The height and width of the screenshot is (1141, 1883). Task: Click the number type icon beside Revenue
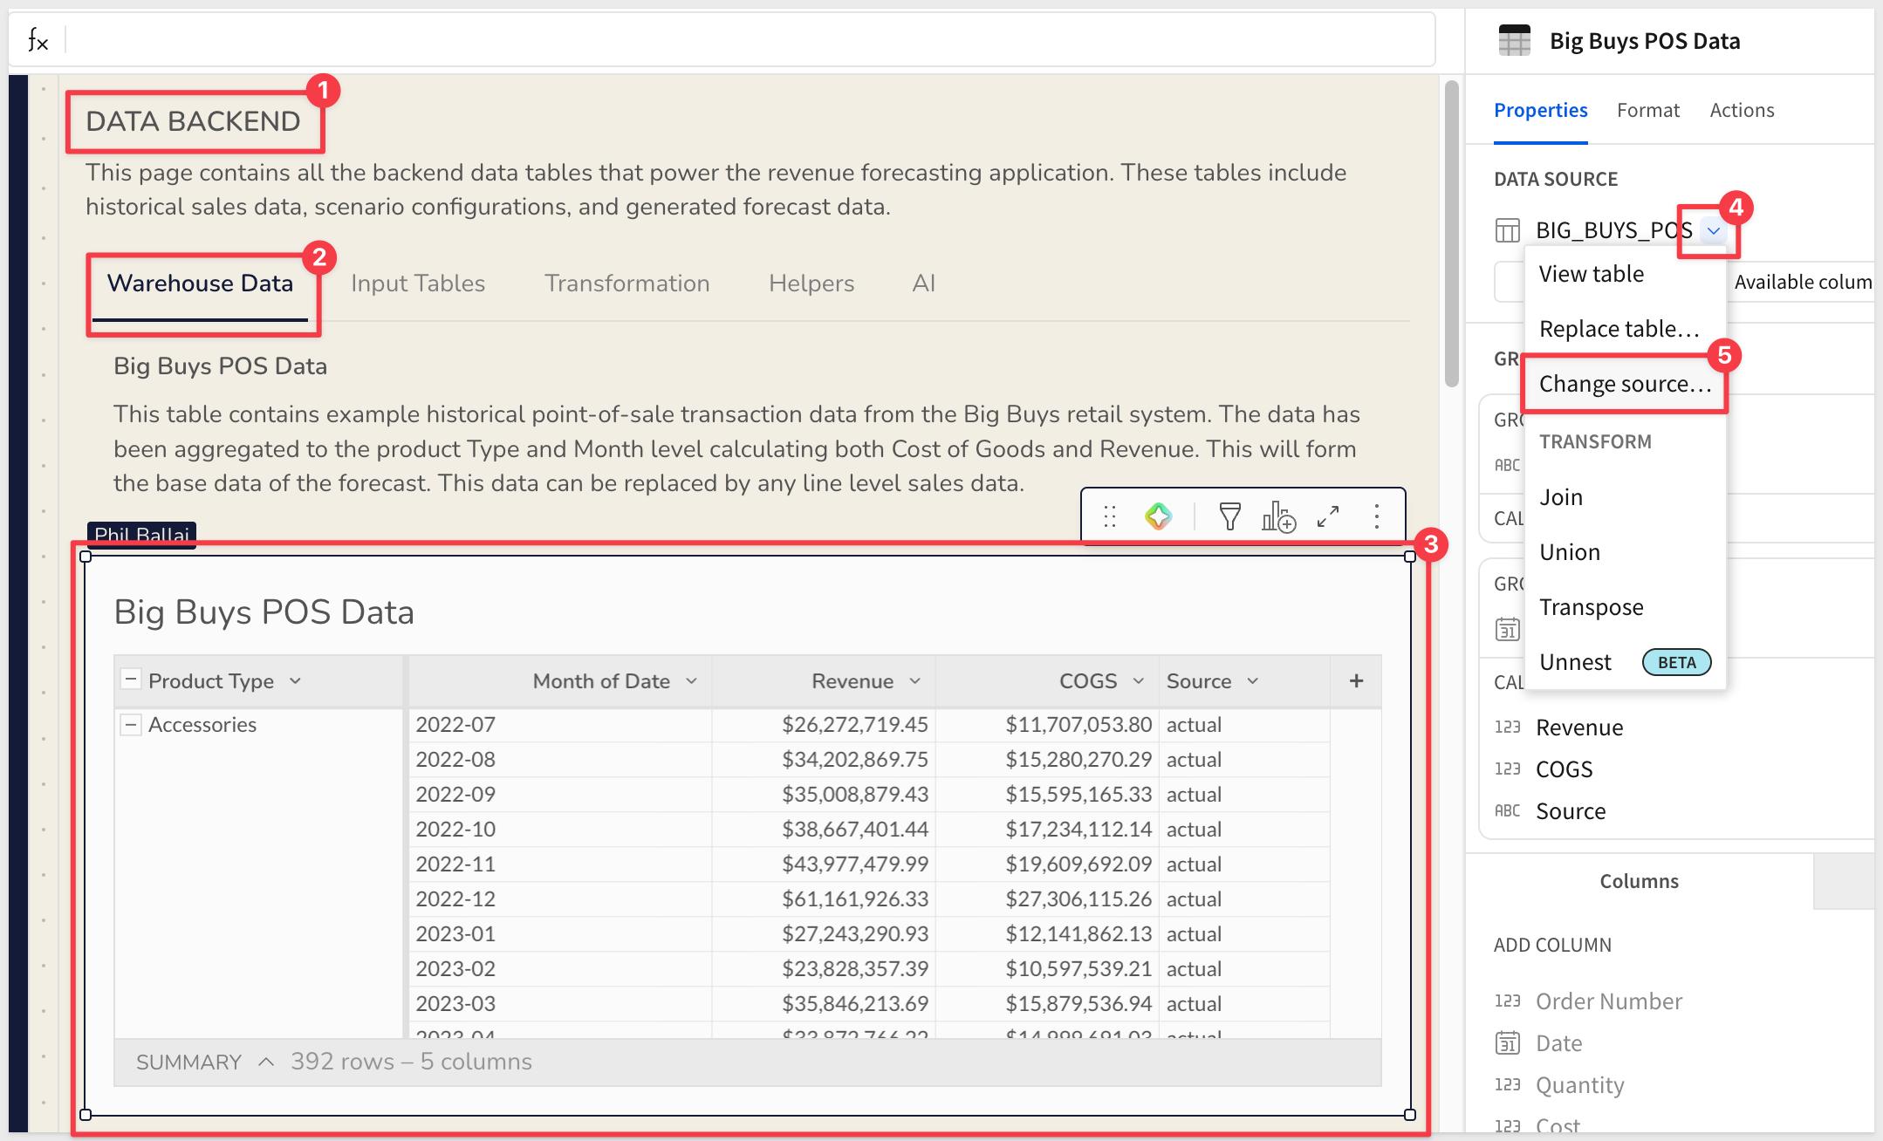[1508, 728]
